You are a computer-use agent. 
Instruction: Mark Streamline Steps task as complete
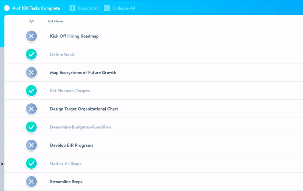point(31,182)
